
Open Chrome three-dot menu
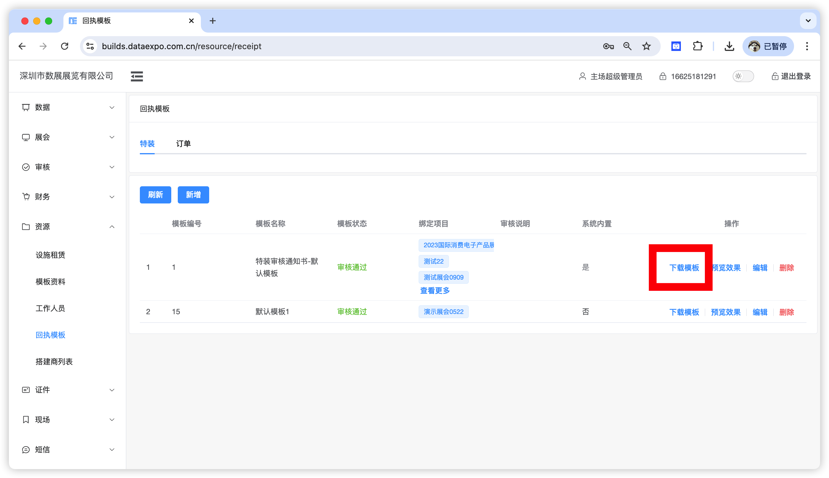coord(807,46)
